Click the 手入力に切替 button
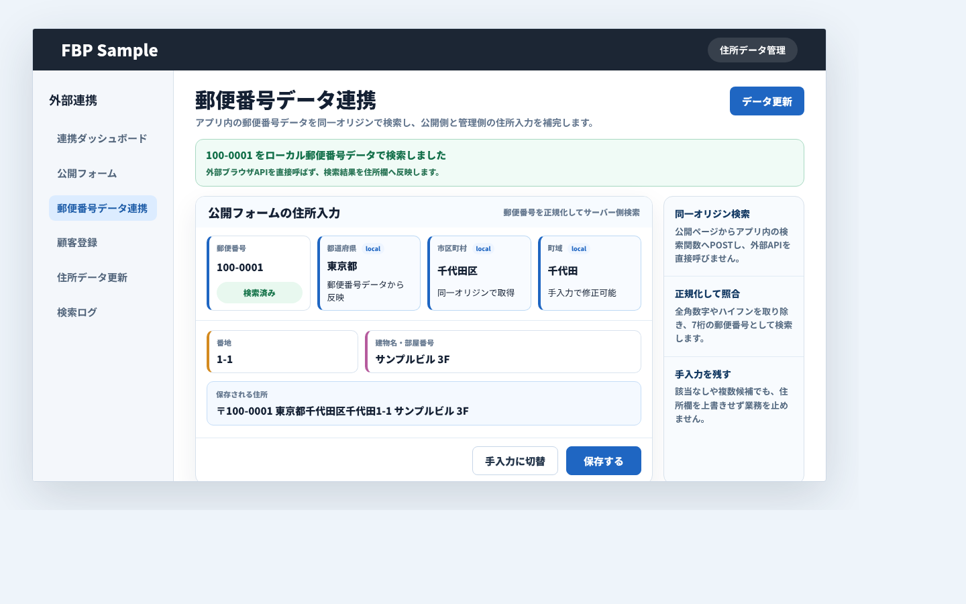The height and width of the screenshot is (604, 966). click(515, 461)
